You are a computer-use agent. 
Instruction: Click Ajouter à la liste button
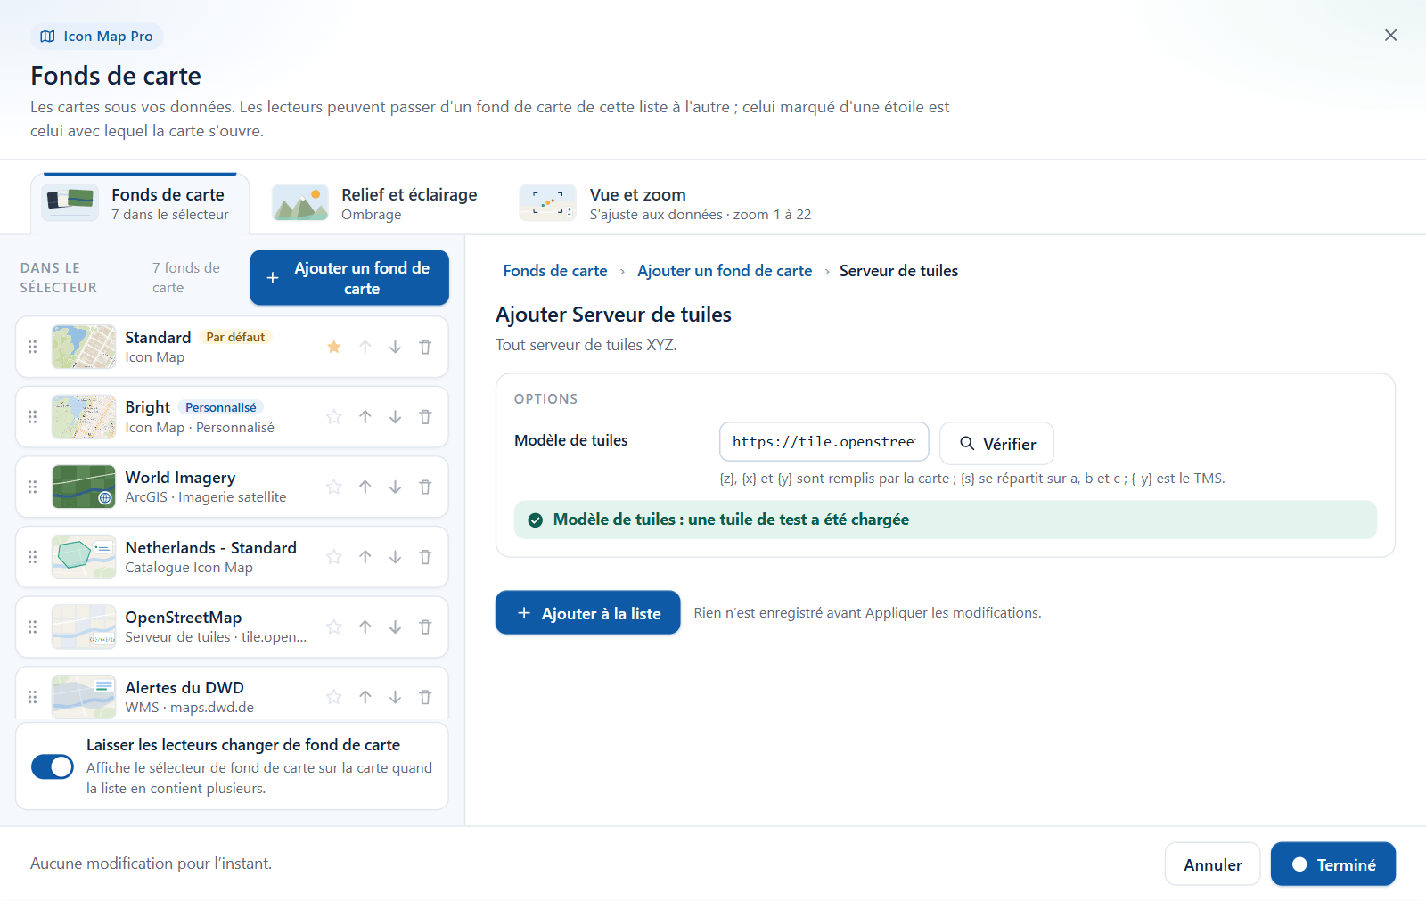point(587,613)
